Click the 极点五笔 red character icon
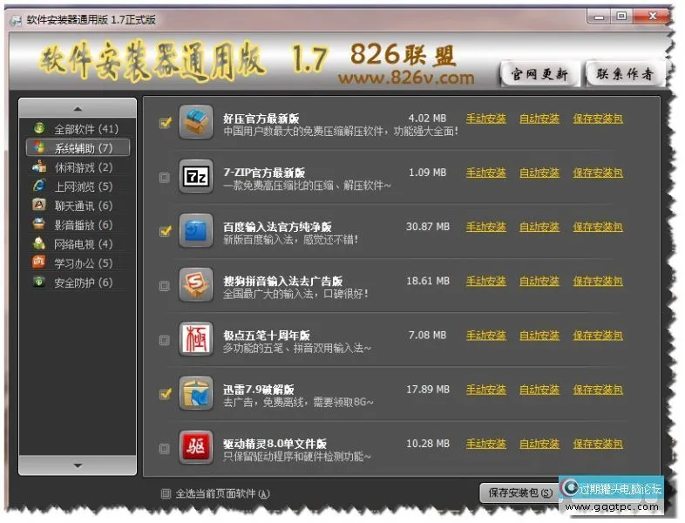685x523 pixels. [196, 339]
